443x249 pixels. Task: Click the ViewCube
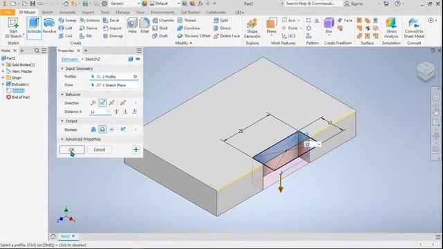pos(426,71)
